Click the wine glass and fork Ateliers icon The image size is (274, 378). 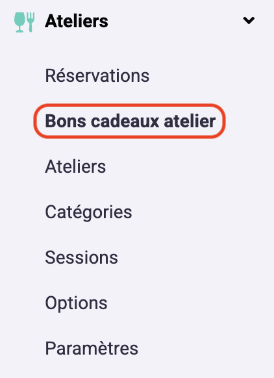click(24, 22)
